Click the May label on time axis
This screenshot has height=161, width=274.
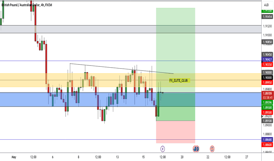point(14,157)
